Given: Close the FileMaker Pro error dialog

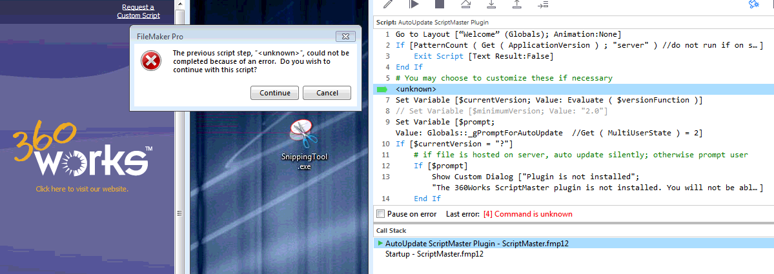Looking at the screenshot, I should click(x=345, y=37).
